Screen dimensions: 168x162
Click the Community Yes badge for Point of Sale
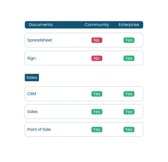[x=97, y=129]
